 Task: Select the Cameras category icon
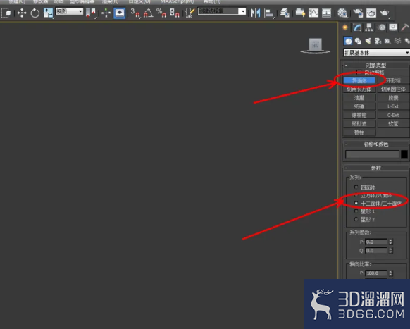click(x=378, y=41)
